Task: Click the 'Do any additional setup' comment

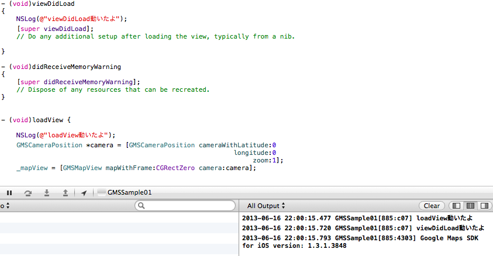Action: [x=156, y=36]
